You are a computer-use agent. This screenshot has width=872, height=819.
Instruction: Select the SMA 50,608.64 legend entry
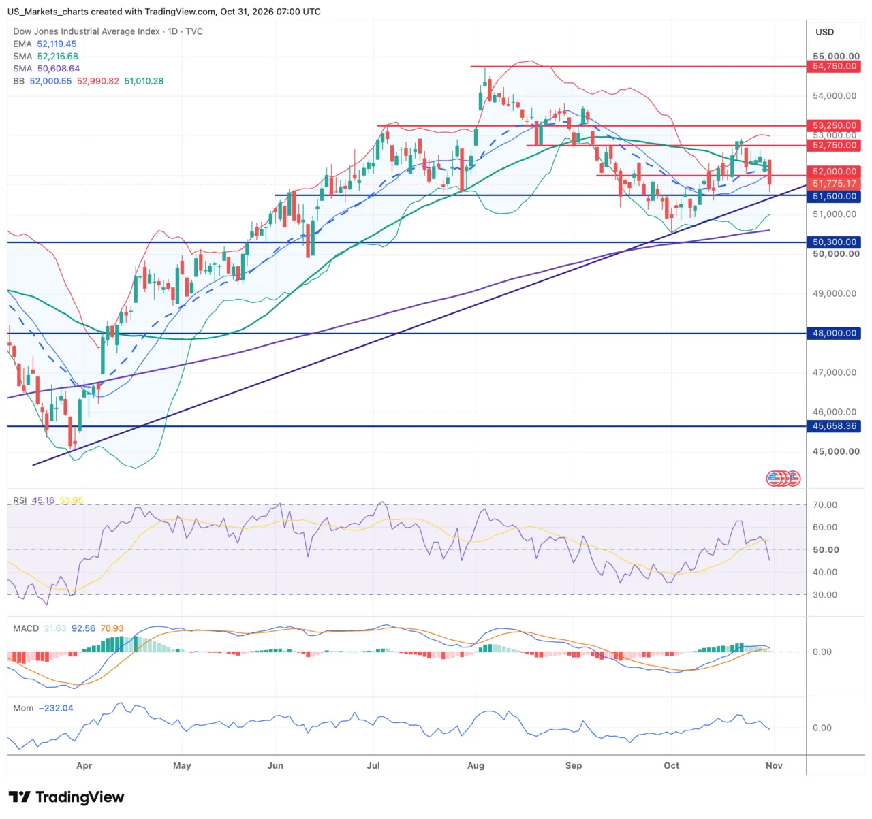pos(46,69)
